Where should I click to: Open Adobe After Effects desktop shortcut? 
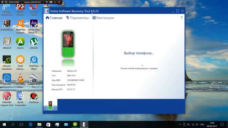(x=34, y=27)
